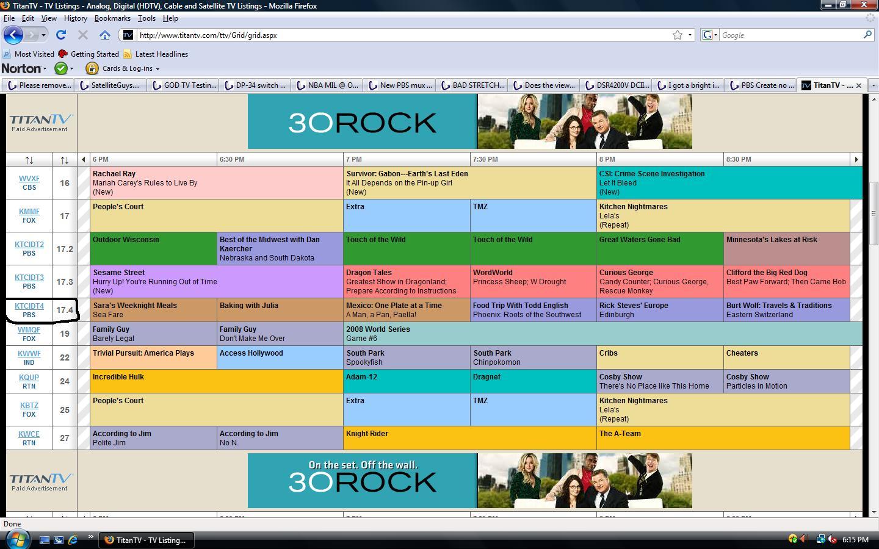Click the back navigation arrow

(x=13, y=35)
